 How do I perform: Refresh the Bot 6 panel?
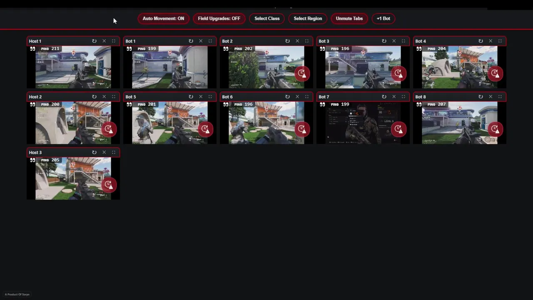(287, 97)
